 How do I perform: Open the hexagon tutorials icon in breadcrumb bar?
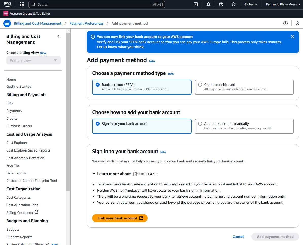297,23
